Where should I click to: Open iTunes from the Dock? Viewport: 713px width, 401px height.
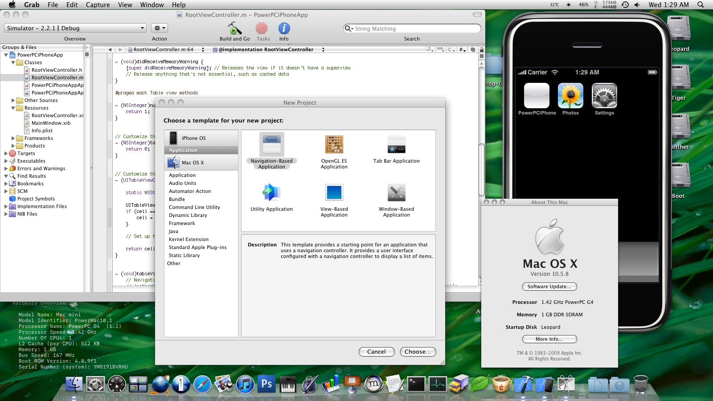[x=245, y=384]
